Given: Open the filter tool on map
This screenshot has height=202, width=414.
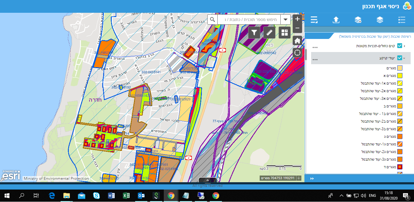Looking at the screenshot, I should tap(254, 32).
